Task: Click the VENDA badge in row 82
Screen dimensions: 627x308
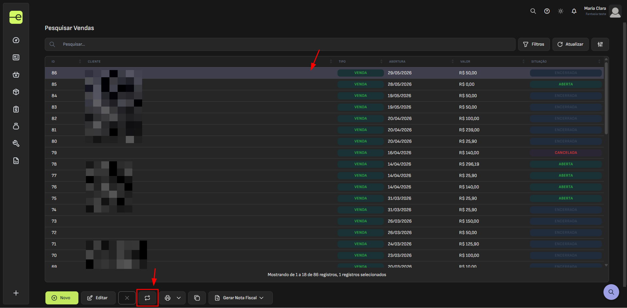Action: [361, 119]
